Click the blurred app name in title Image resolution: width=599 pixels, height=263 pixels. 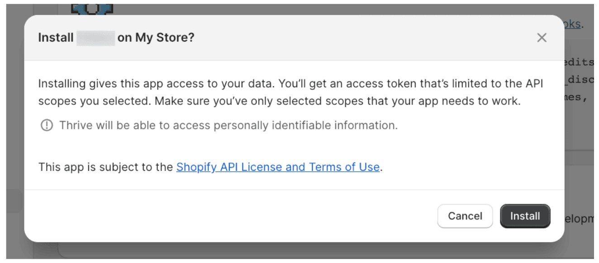pos(95,38)
